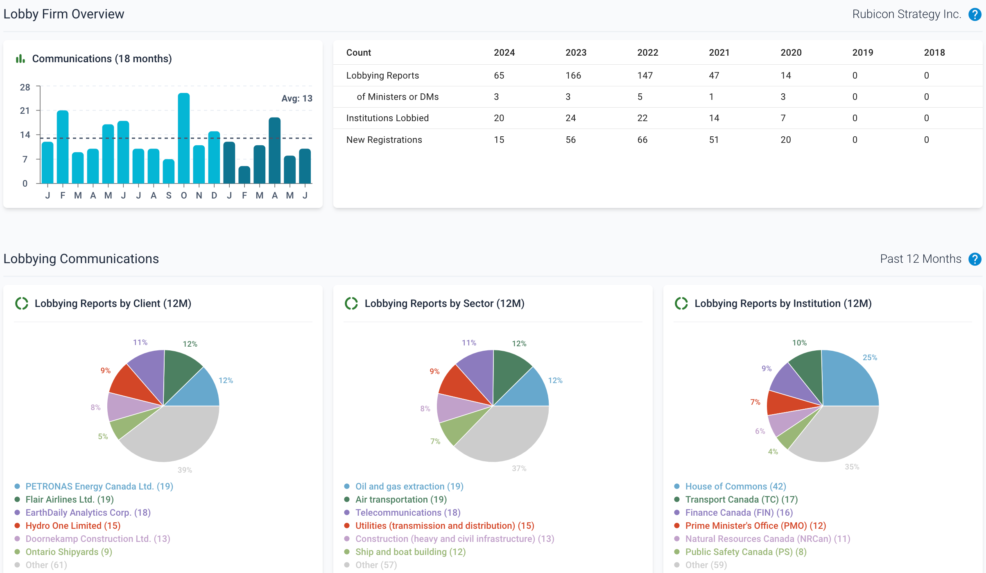Click Hydro One red legend dot
Screen dimensions: 986x573
[x=17, y=526]
